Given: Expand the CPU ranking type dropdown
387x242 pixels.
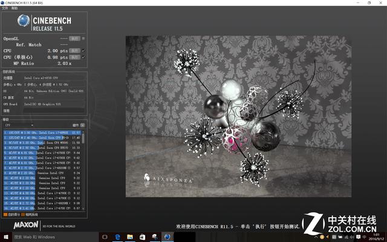Looking at the screenshot, I should pos(33,125).
